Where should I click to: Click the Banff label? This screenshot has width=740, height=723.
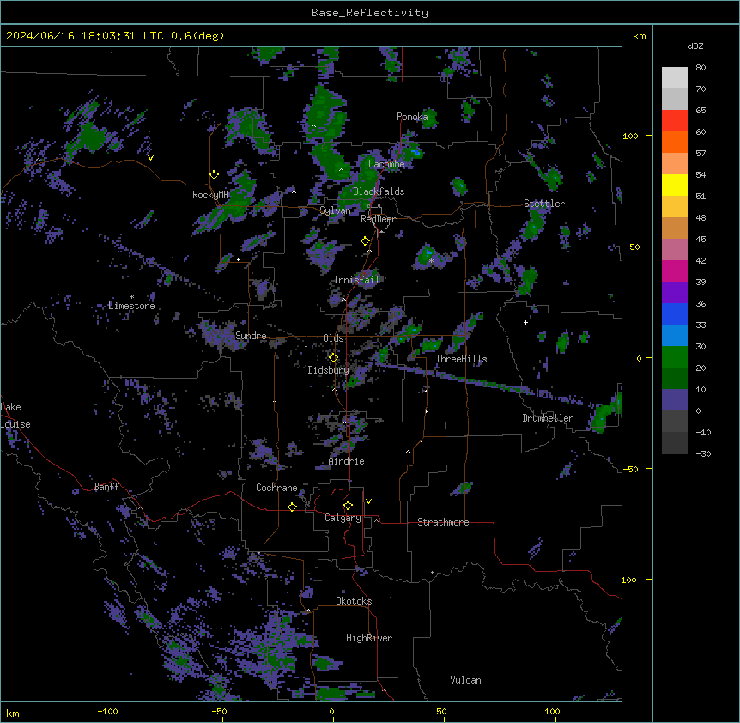click(106, 487)
